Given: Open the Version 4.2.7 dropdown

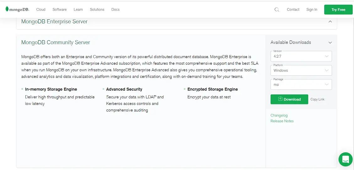Looking at the screenshot, I should pyautogui.click(x=301, y=56).
